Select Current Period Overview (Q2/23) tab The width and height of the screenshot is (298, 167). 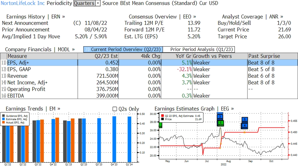[123, 49]
